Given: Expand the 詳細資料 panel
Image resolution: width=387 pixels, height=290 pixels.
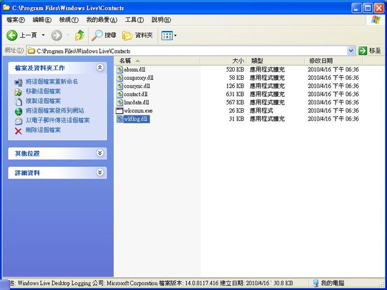Looking at the screenshot, I should (x=100, y=172).
